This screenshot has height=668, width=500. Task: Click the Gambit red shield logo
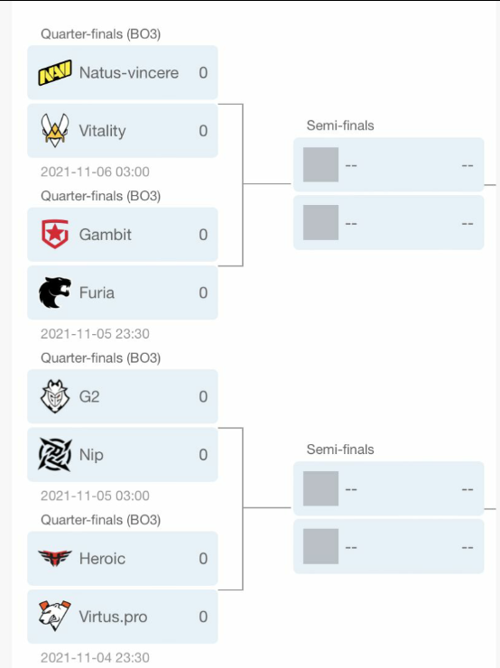click(55, 234)
